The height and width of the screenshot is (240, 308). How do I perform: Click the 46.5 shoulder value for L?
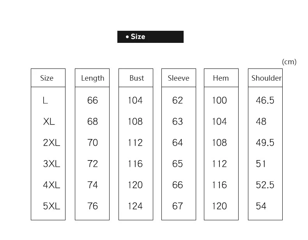[x=265, y=101]
